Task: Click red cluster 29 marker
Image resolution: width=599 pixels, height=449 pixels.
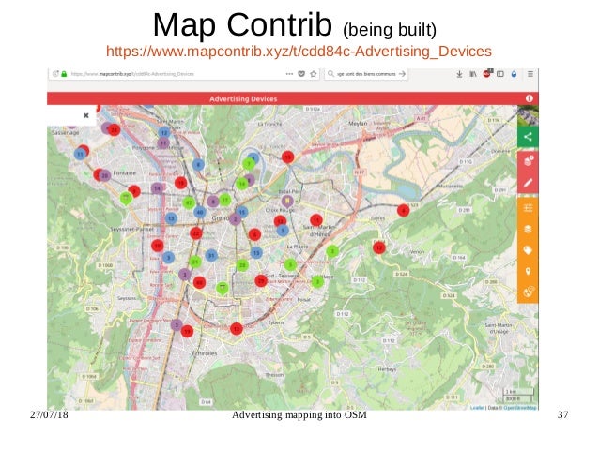Action: 261,281
